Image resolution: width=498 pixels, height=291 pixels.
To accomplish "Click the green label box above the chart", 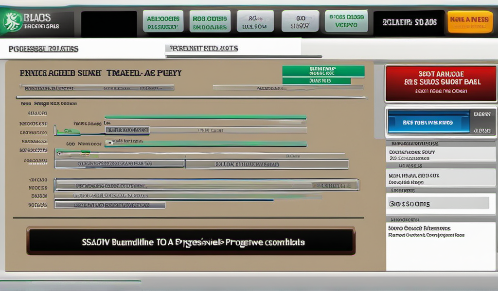I will [x=323, y=71].
